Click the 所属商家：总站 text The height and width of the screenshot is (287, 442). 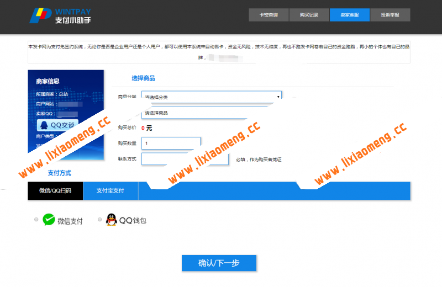point(52,94)
